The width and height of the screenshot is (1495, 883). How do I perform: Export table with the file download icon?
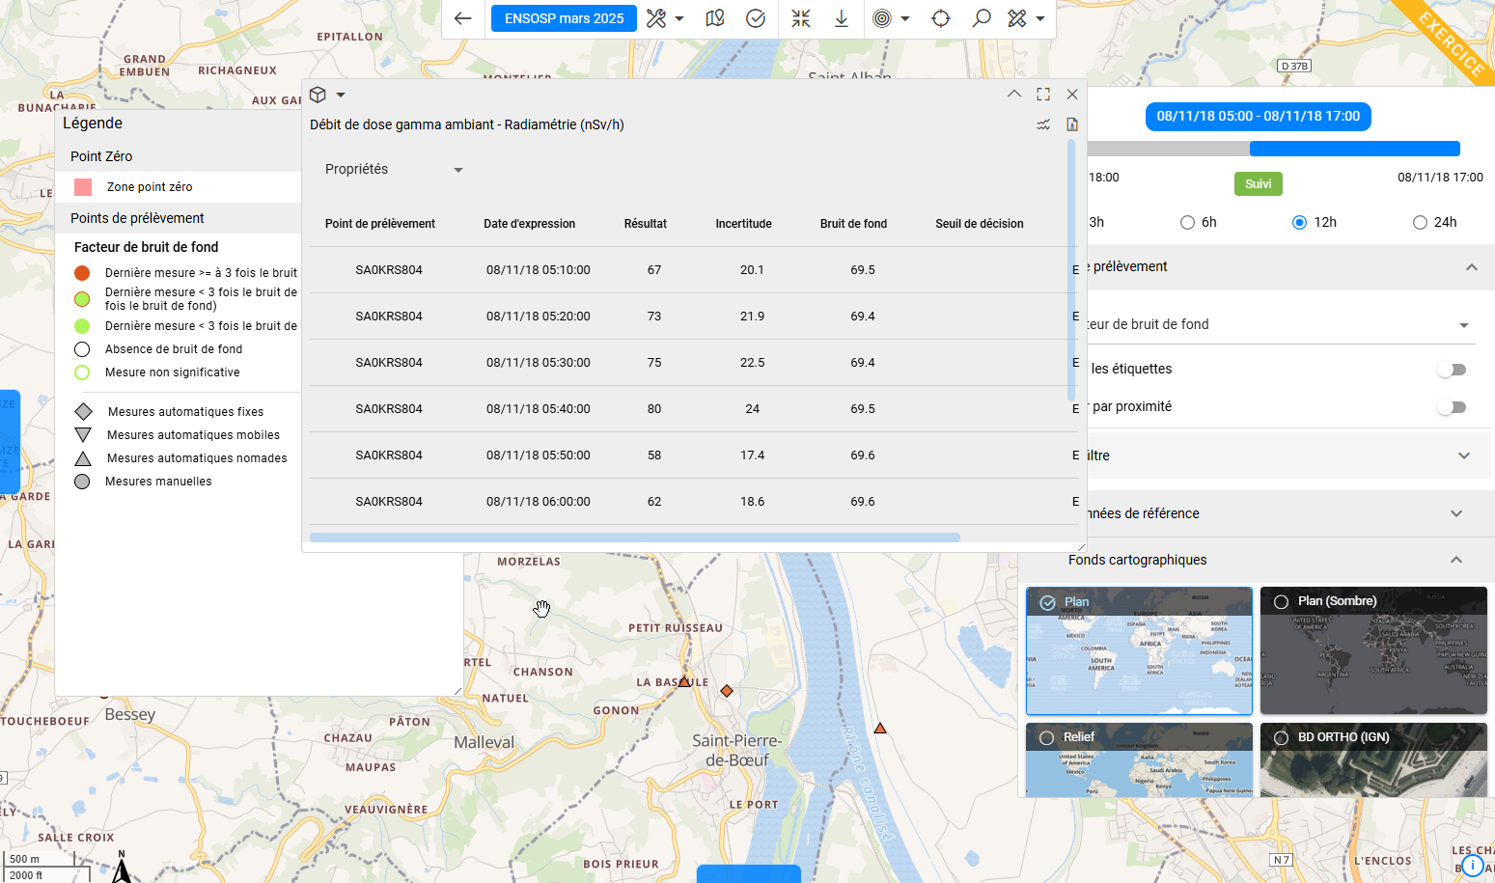tap(1072, 124)
